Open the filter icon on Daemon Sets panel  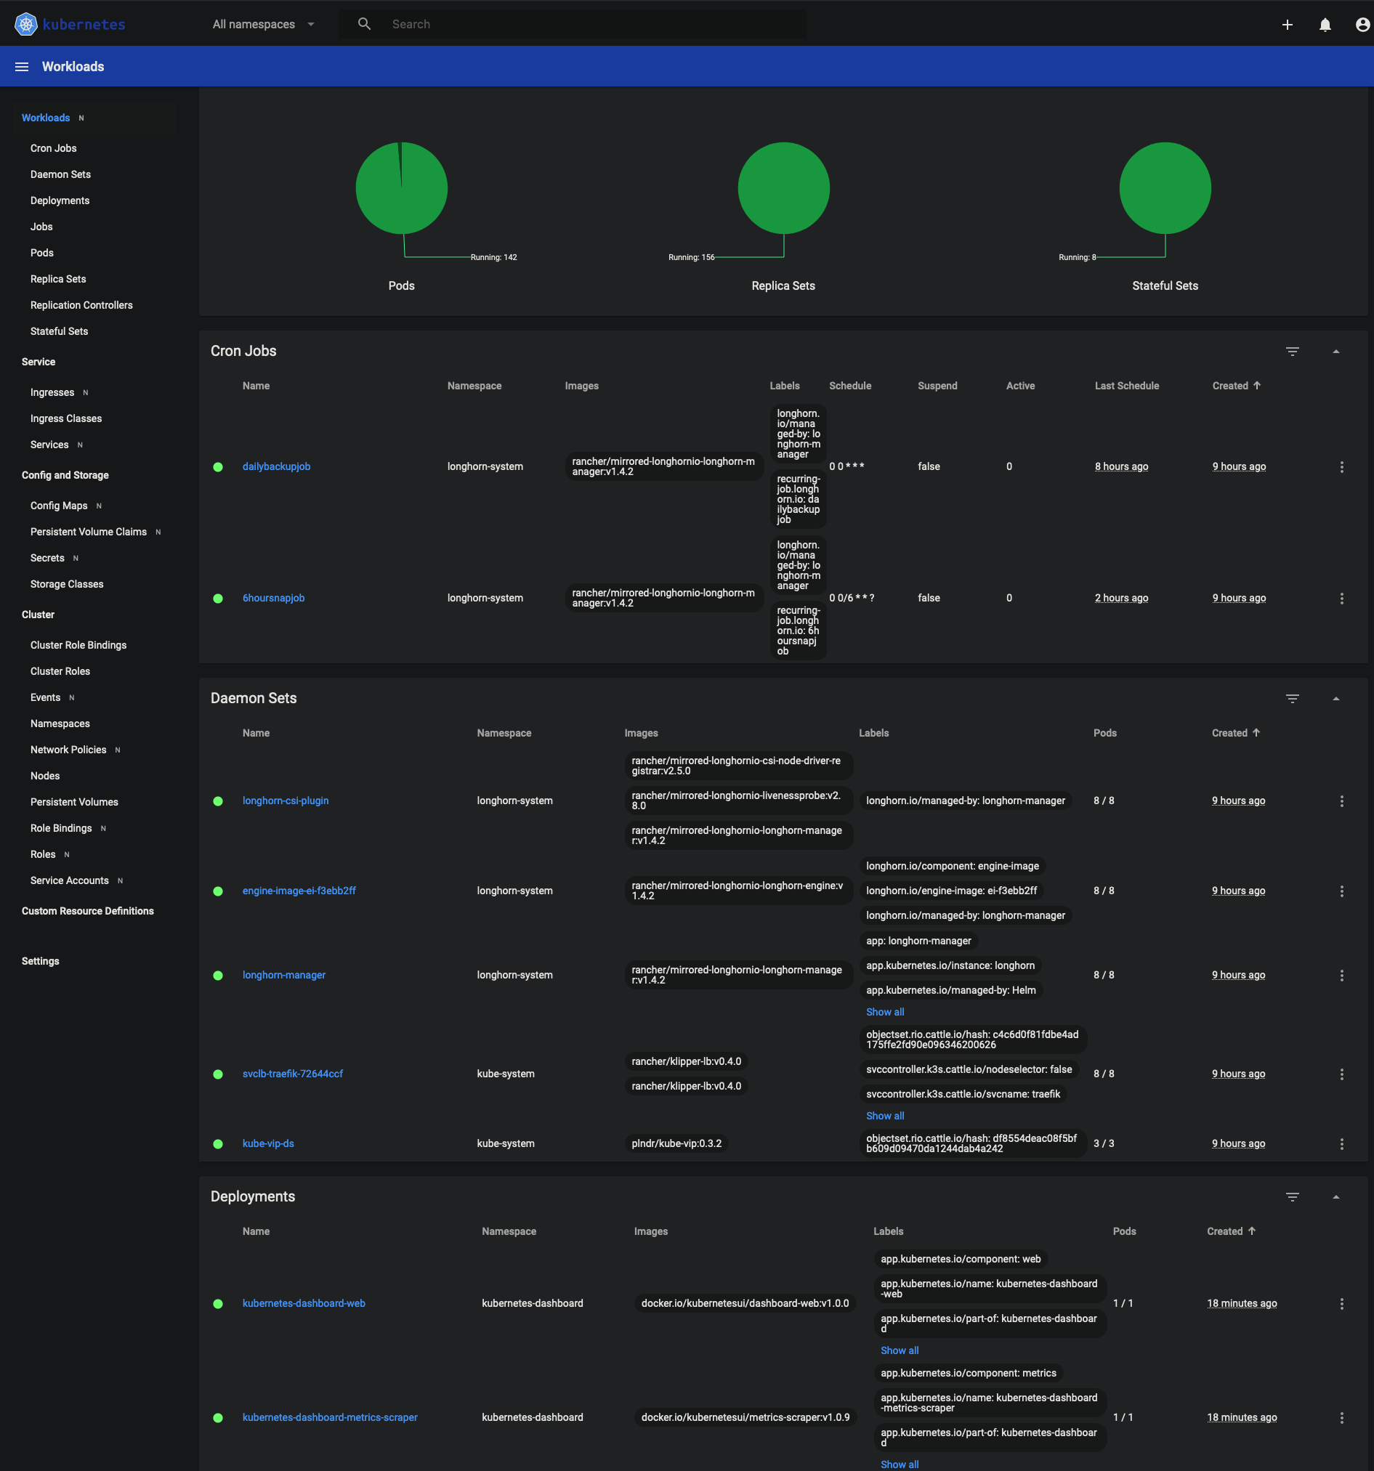click(1293, 698)
